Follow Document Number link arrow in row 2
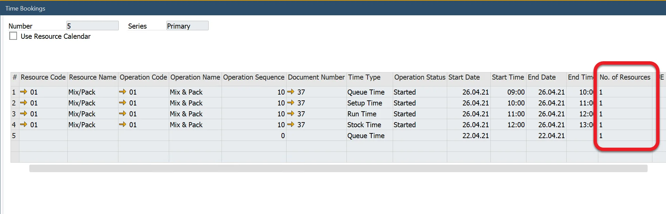 point(291,103)
